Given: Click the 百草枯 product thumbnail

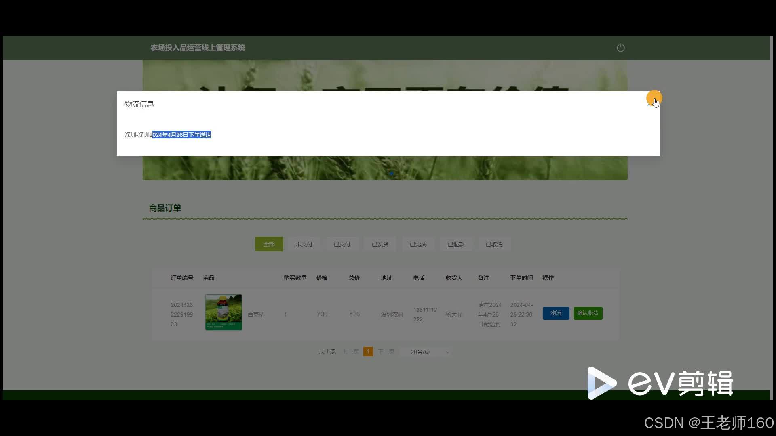Looking at the screenshot, I should coord(224,312).
